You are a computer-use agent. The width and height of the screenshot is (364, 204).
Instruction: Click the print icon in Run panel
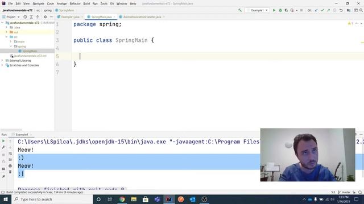point(10,165)
